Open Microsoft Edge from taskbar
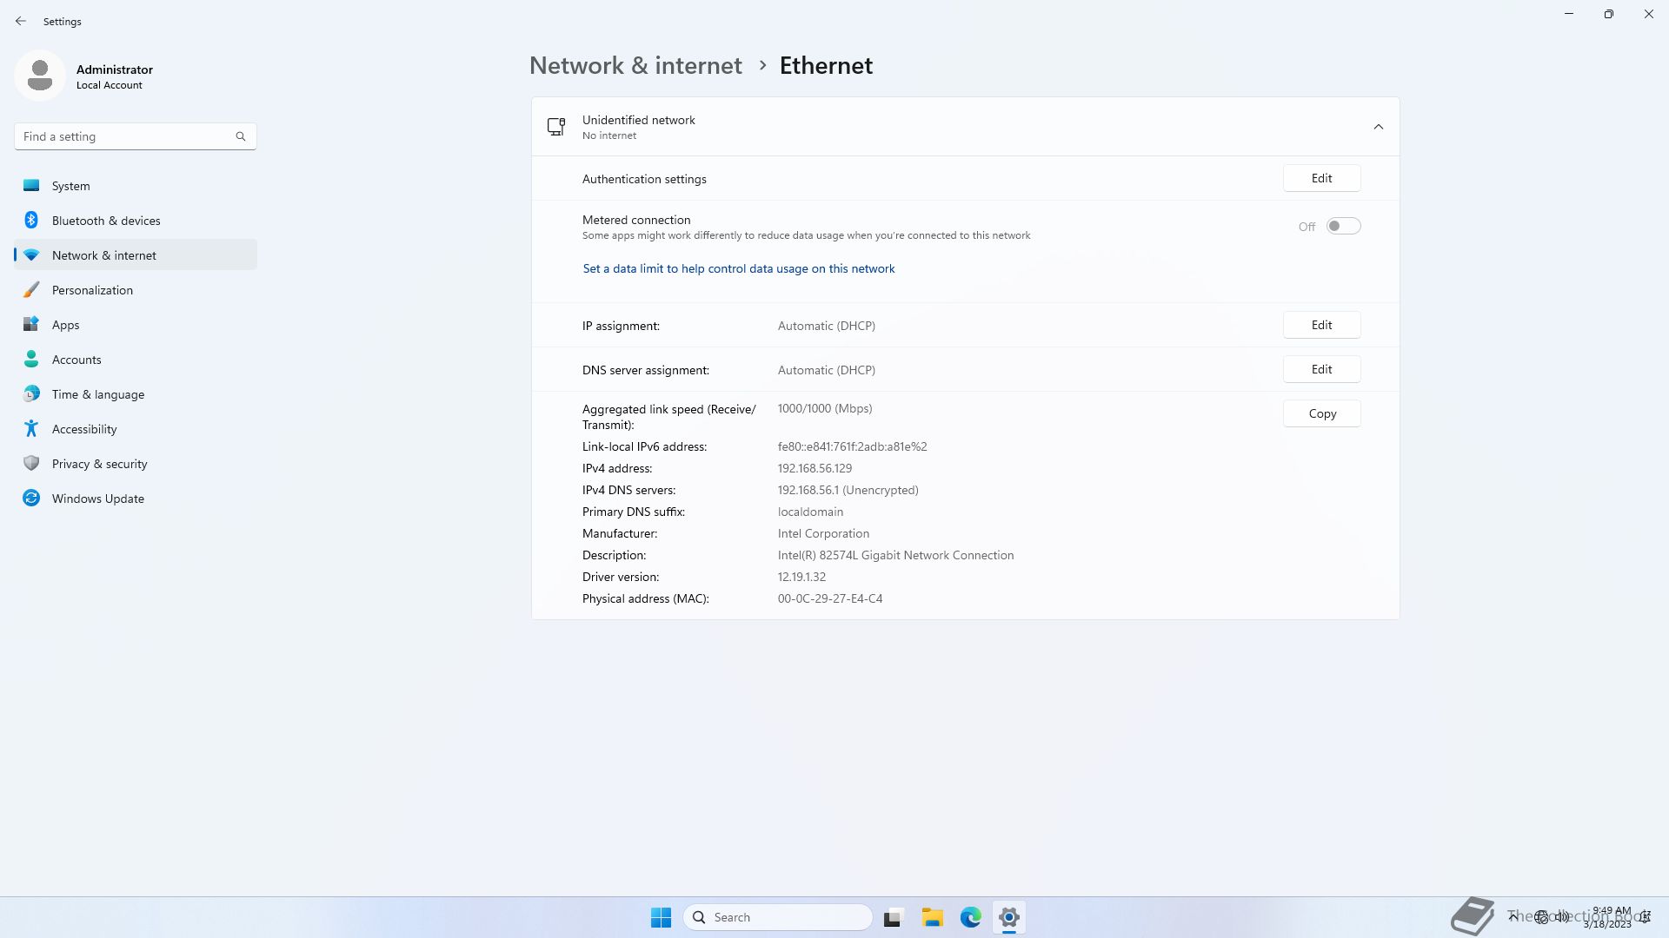1669x938 pixels. click(970, 917)
